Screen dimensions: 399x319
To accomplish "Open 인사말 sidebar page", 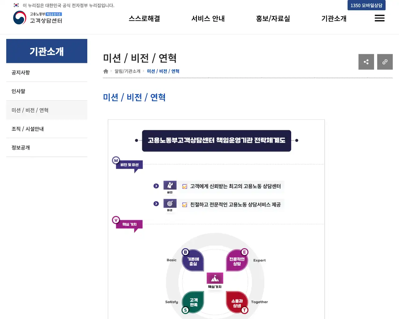I will (18, 91).
